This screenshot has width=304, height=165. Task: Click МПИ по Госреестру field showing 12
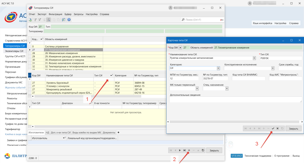tap(184, 79)
